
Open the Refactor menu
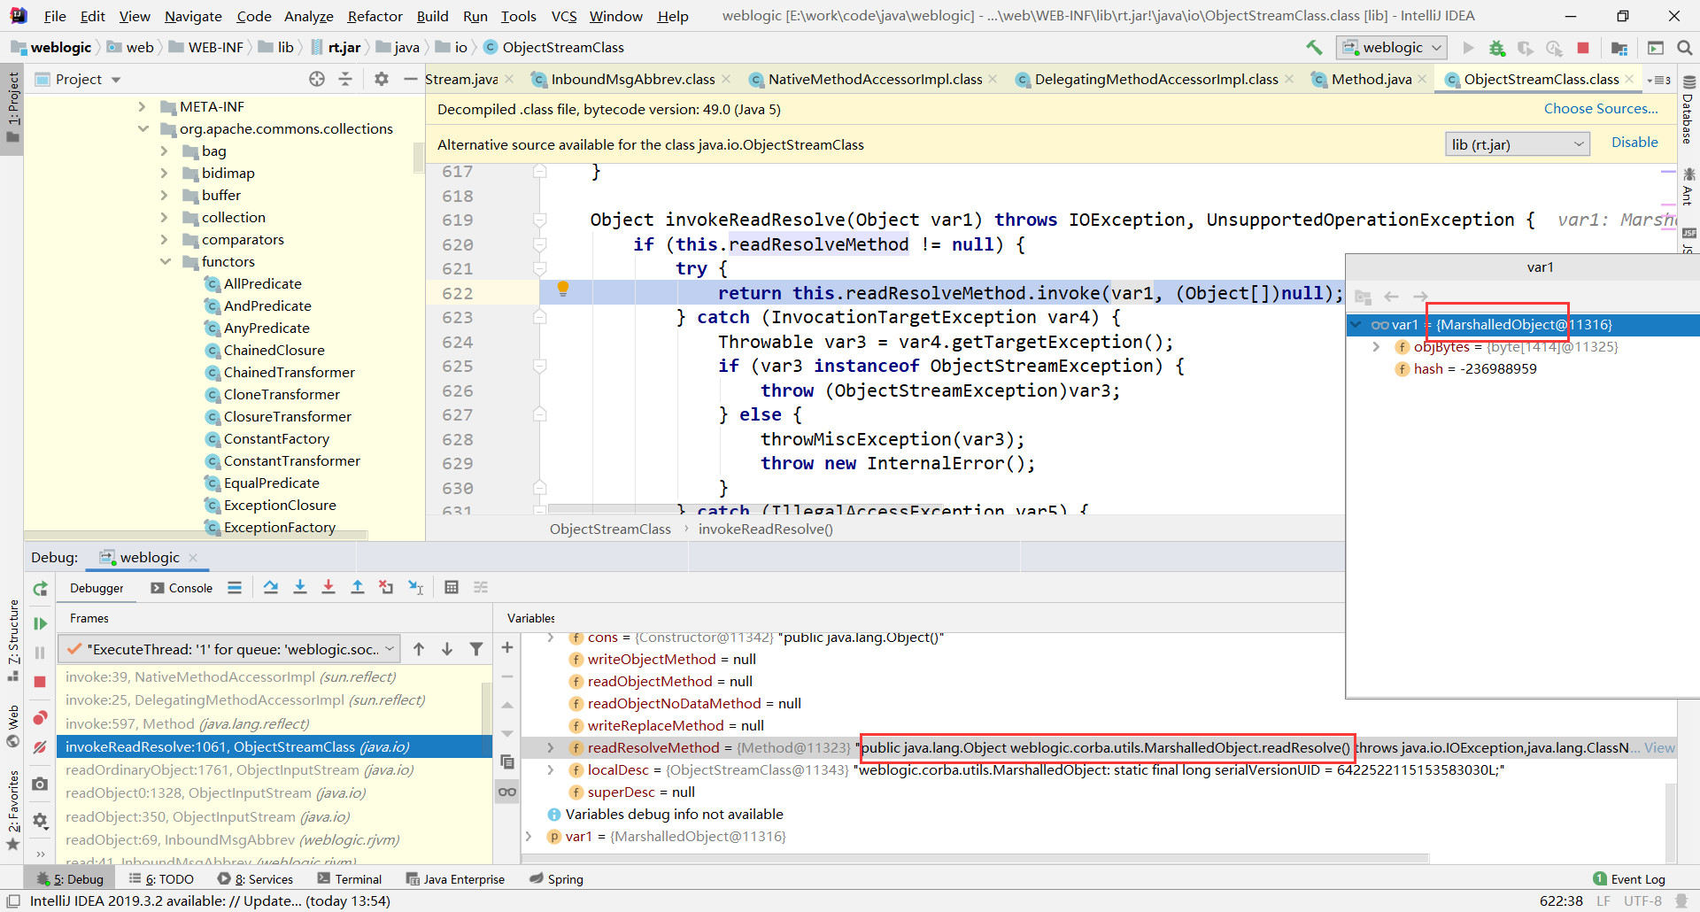[x=375, y=16]
